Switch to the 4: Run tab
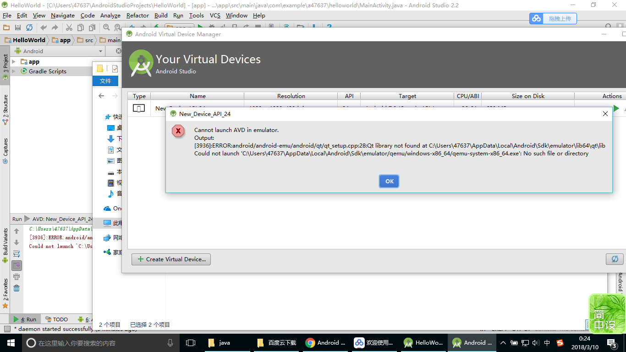 point(25,319)
